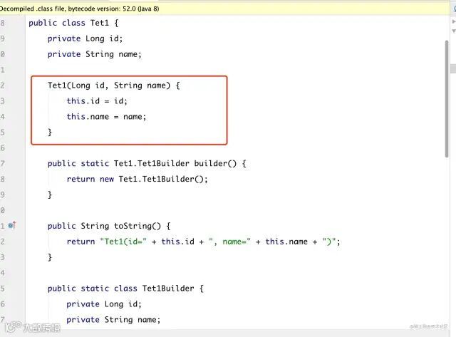Click the closing brace of builder() method
The width and height of the screenshot is (456, 337).
point(50,195)
